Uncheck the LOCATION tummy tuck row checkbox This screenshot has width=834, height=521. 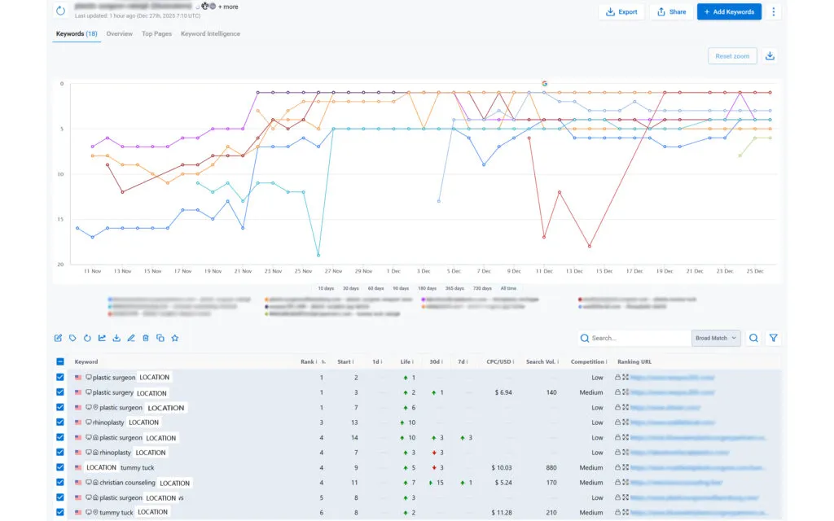pos(60,466)
